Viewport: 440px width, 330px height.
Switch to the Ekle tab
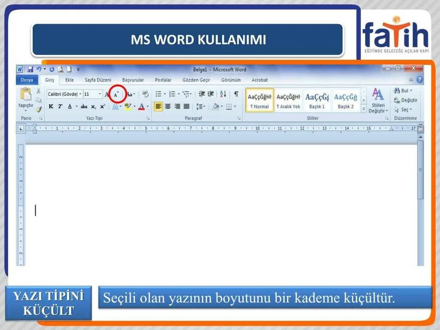[69, 80]
